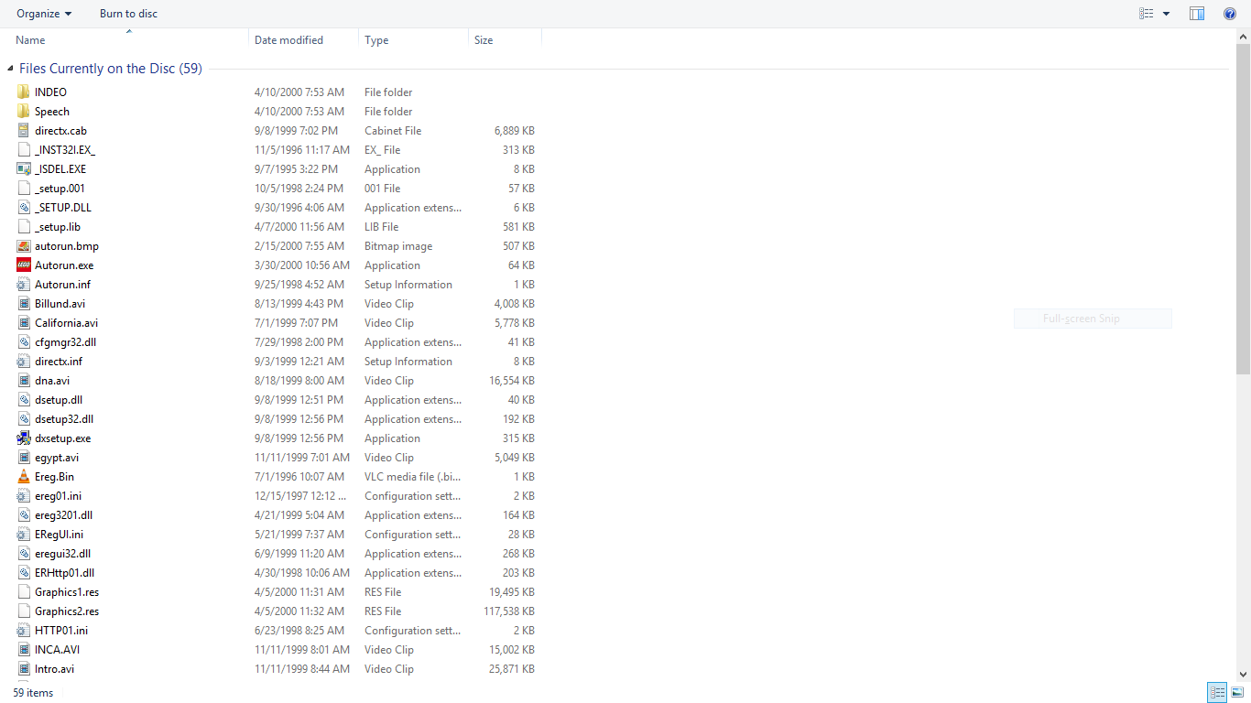Click the ERHttp01.dll file name
The image size is (1251, 703).
(x=65, y=572)
